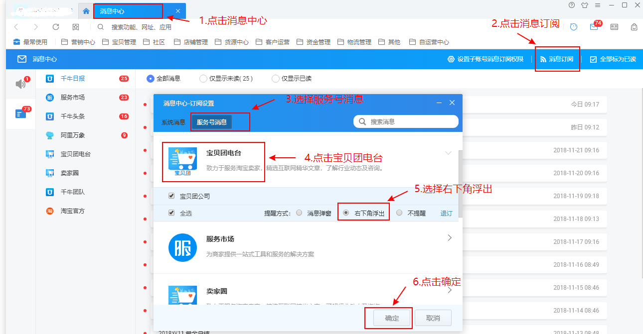Open the 最常使用 bookmark menu

tap(30, 42)
